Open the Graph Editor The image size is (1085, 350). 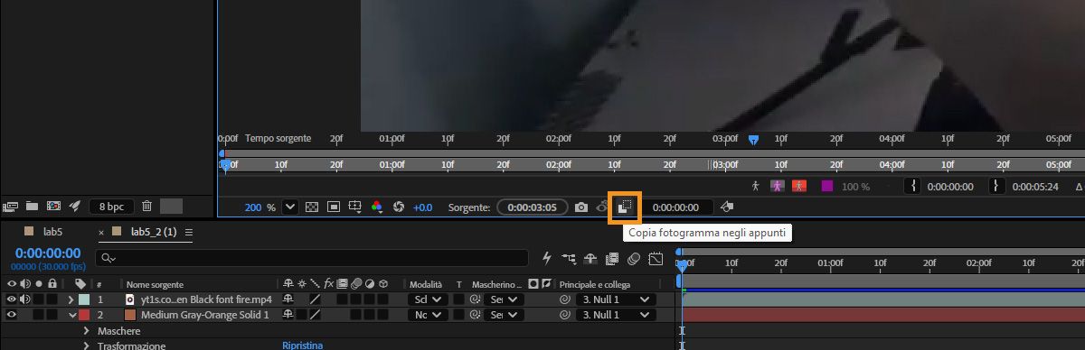pos(656,258)
